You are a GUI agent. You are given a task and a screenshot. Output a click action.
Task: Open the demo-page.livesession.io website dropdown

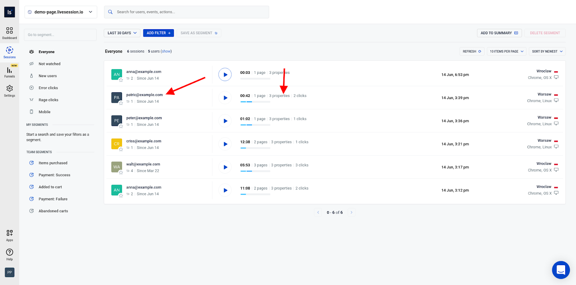point(61,12)
